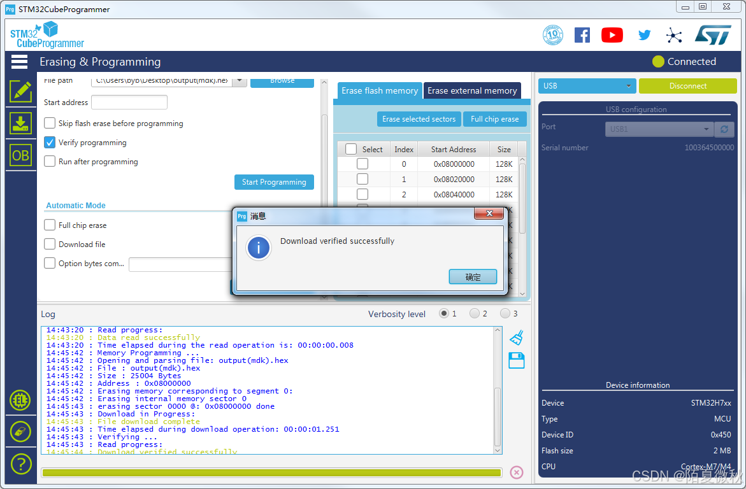Click log scrollbar down arrow
Viewport: 746px width, 489px height.
coord(498,450)
